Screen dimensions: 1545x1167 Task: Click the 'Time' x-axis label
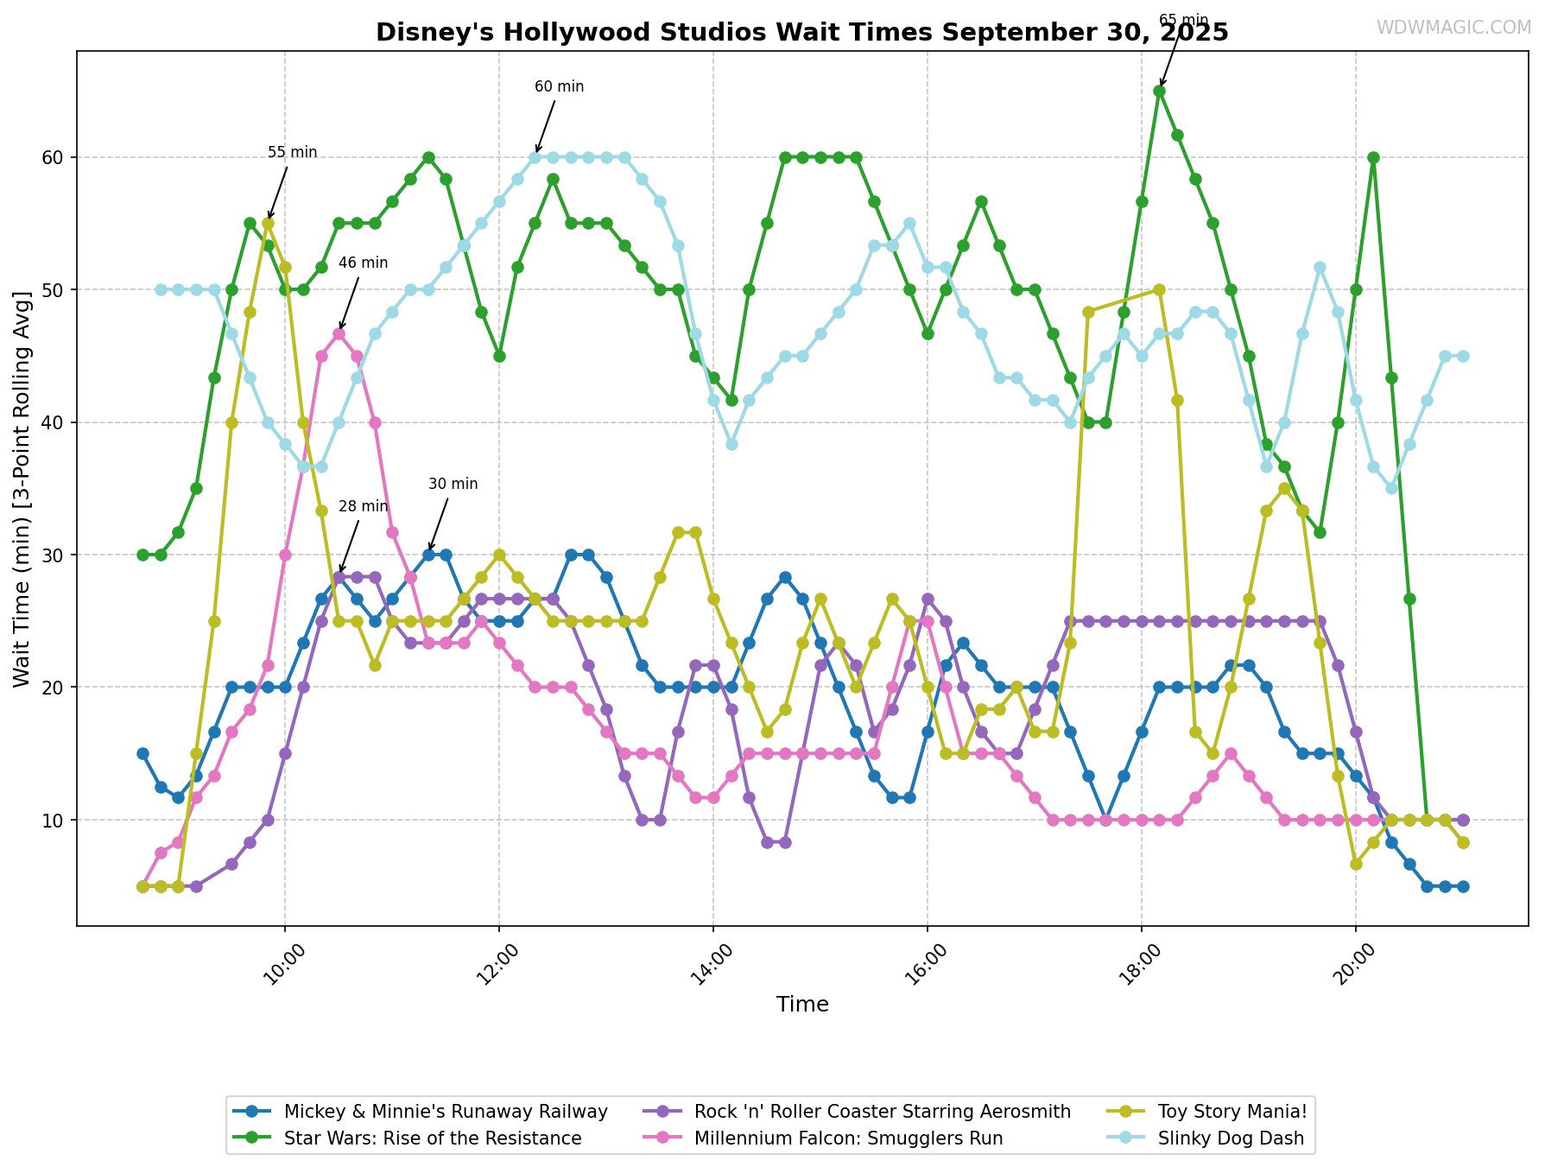coord(802,1005)
